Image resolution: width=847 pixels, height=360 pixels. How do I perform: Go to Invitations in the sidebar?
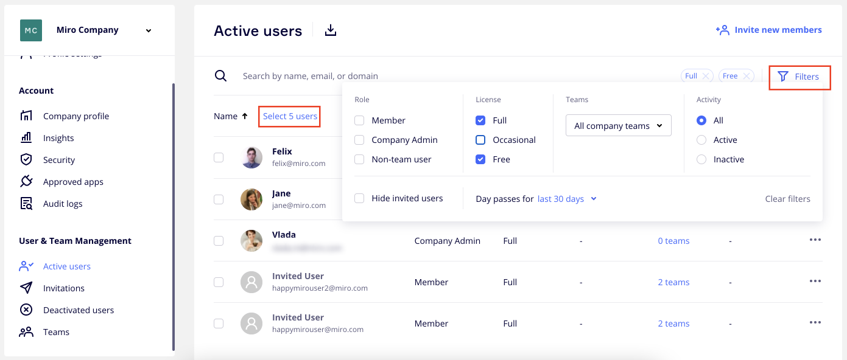(63, 288)
